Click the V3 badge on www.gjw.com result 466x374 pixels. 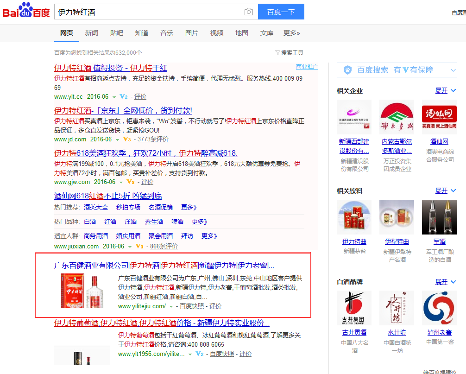[131, 182]
